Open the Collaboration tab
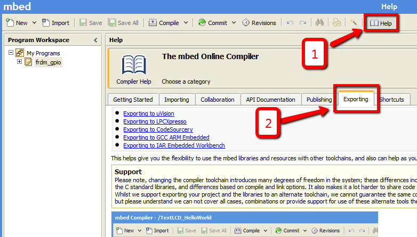The width and height of the screenshot is (417, 237). coord(217,100)
